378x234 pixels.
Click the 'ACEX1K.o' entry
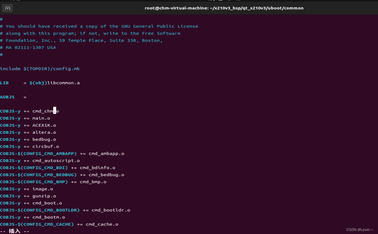coord(44,125)
